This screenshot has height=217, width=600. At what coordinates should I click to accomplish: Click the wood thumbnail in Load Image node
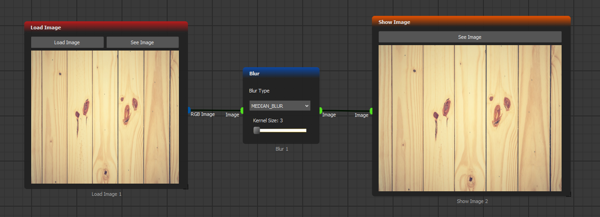pyautogui.click(x=105, y=117)
